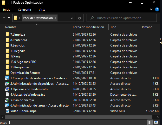Switch to details view icon in status bar
The width and height of the screenshot is (162, 125).
[x=150, y=122]
